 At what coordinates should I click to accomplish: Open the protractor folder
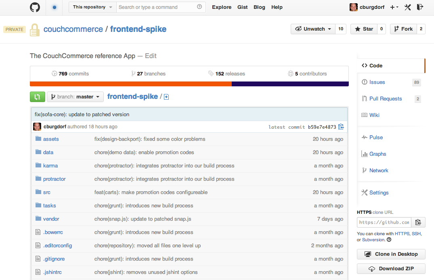[54, 179]
